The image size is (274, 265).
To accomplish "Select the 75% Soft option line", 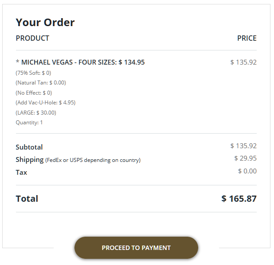I will tap(33, 73).
